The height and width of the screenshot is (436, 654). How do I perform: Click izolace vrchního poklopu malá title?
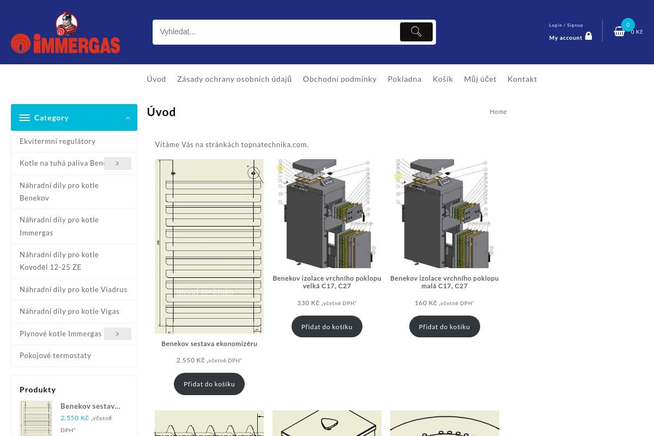445,282
